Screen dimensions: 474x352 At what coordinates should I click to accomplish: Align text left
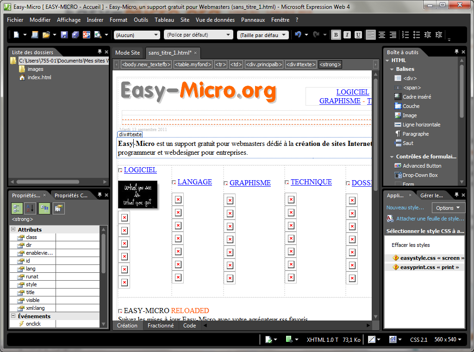tap(370, 35)
